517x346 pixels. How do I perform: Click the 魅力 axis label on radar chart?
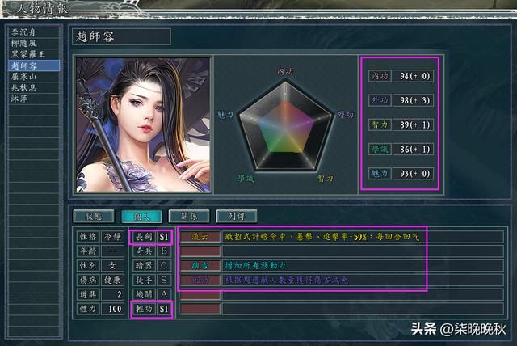pyautogui.click(x=225, y=115)
